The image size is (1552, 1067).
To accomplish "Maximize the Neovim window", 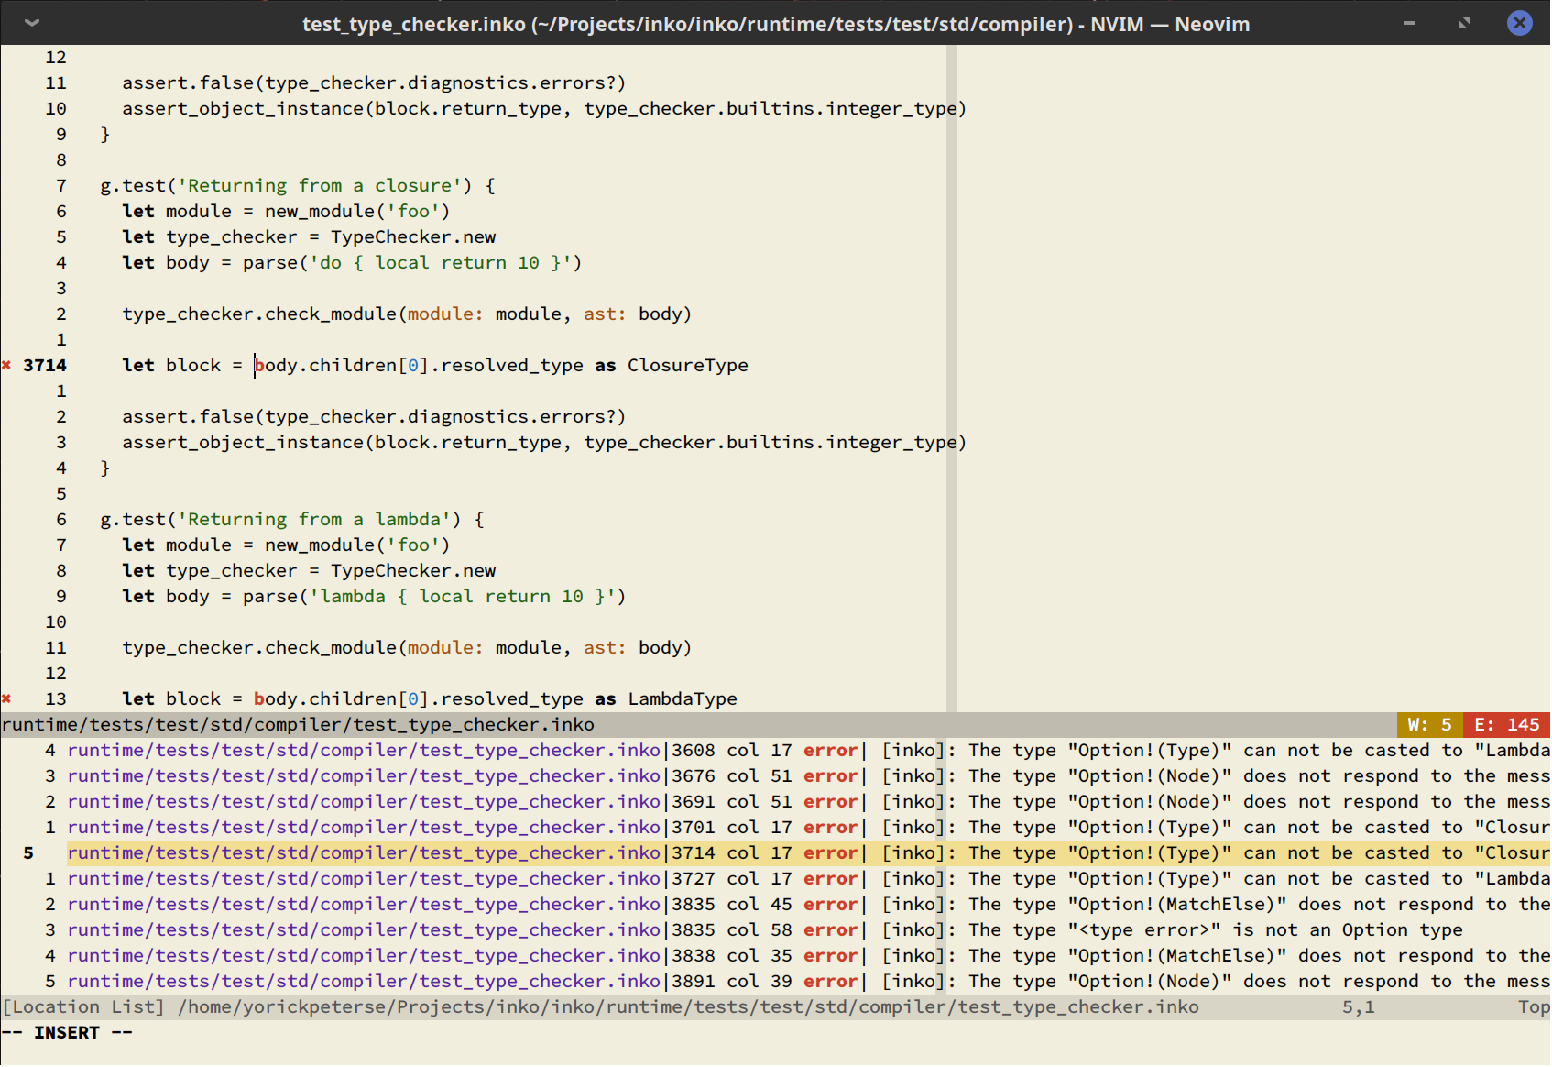I will (1465, 23).
